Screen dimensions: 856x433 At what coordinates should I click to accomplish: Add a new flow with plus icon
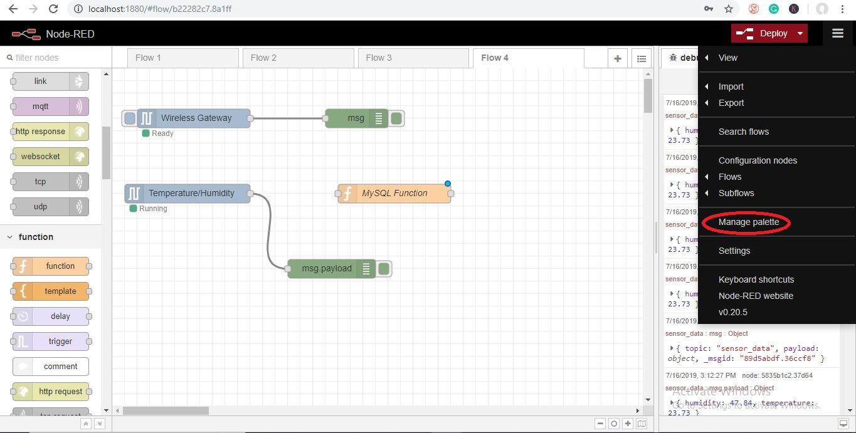point(618,58)
